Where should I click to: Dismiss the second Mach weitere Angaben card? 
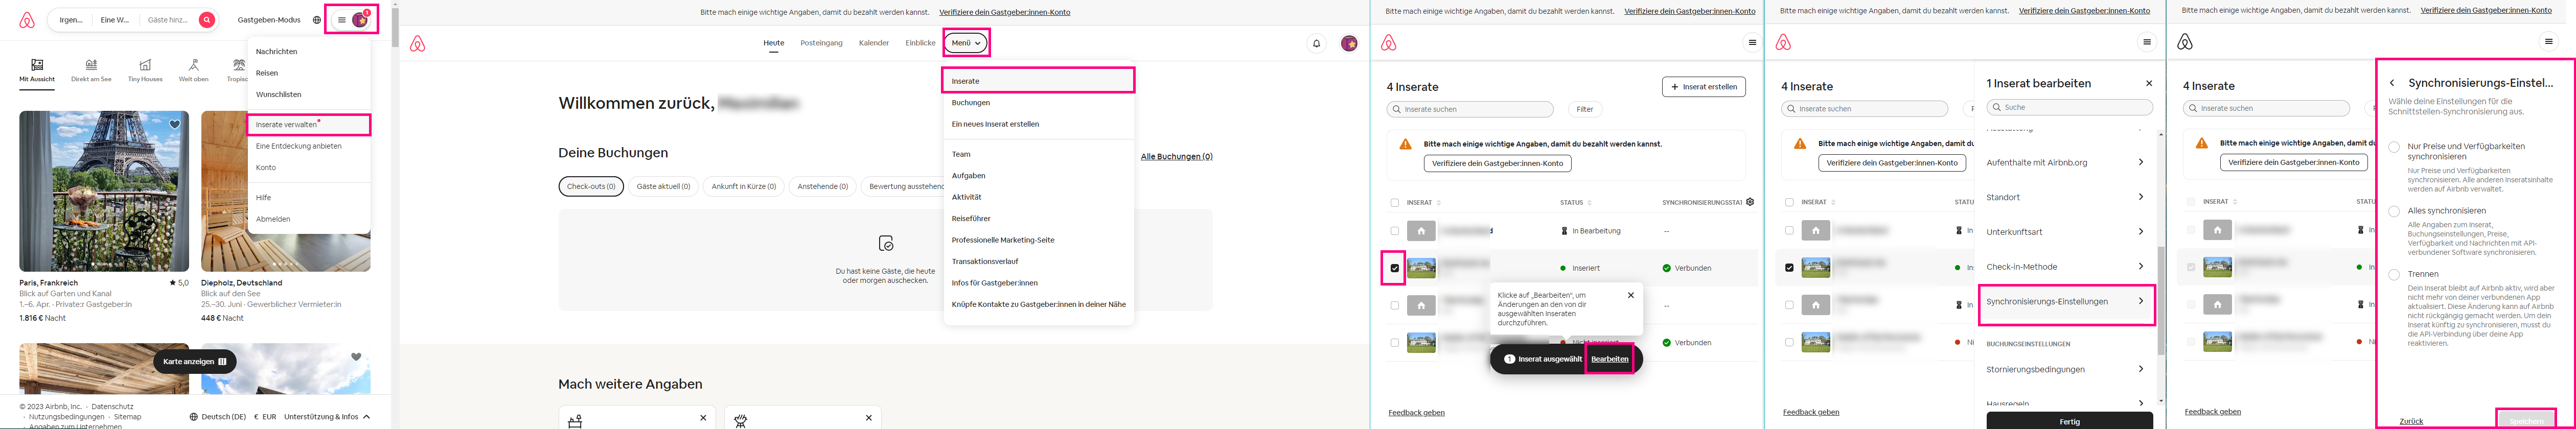pyautogui.click(x=869, y=418)
